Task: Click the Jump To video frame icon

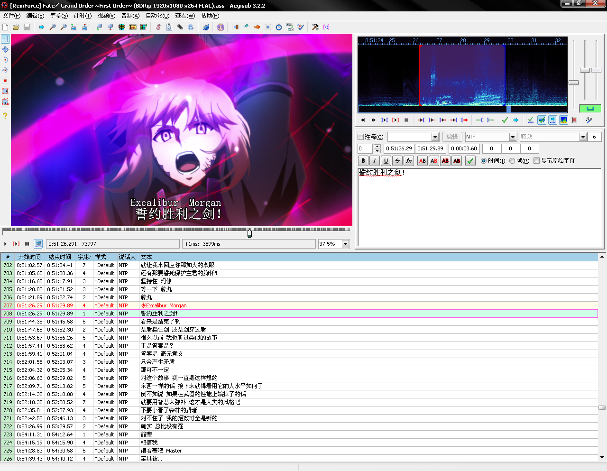Action: 41,27
